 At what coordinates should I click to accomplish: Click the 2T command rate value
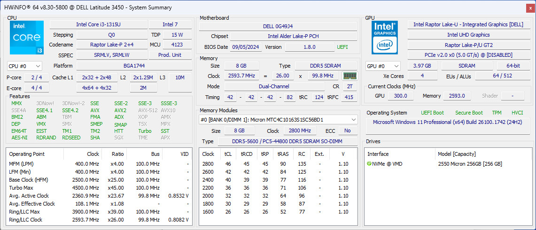350,86
